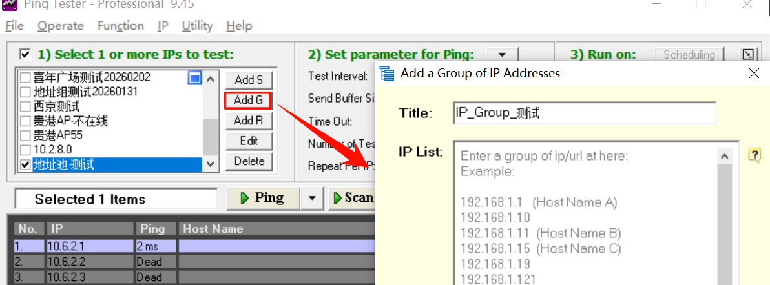Toggle the select-all checkbox beside step 1 heading
Viewport: 770px width, 285px height.
pos(25,54)
